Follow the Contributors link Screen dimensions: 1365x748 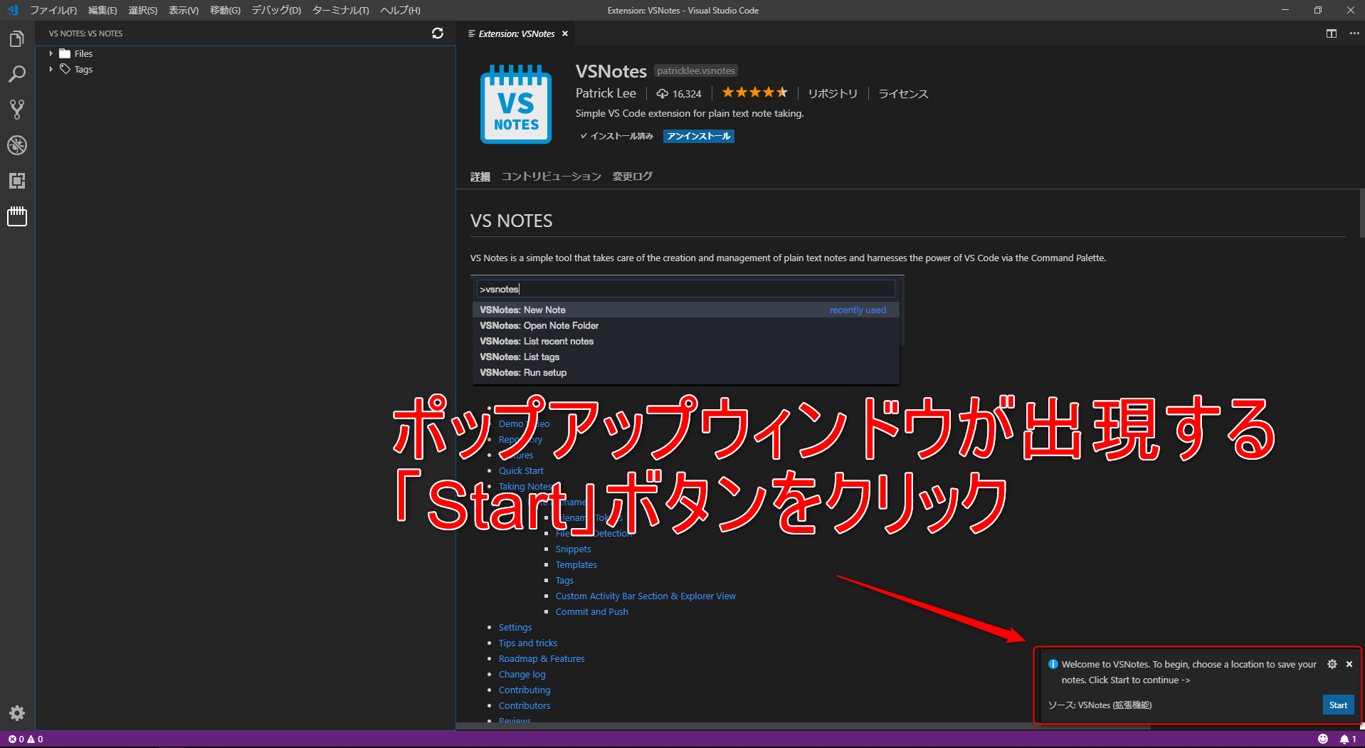pos(525,706)
